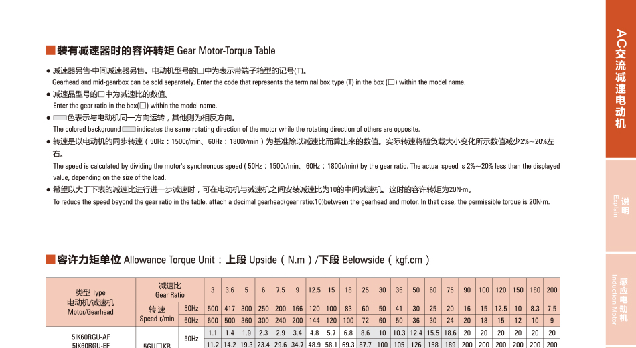636x348 pixels.
Task: Click the orange square before Allowance Torque Unit
Action: [50, 260]
